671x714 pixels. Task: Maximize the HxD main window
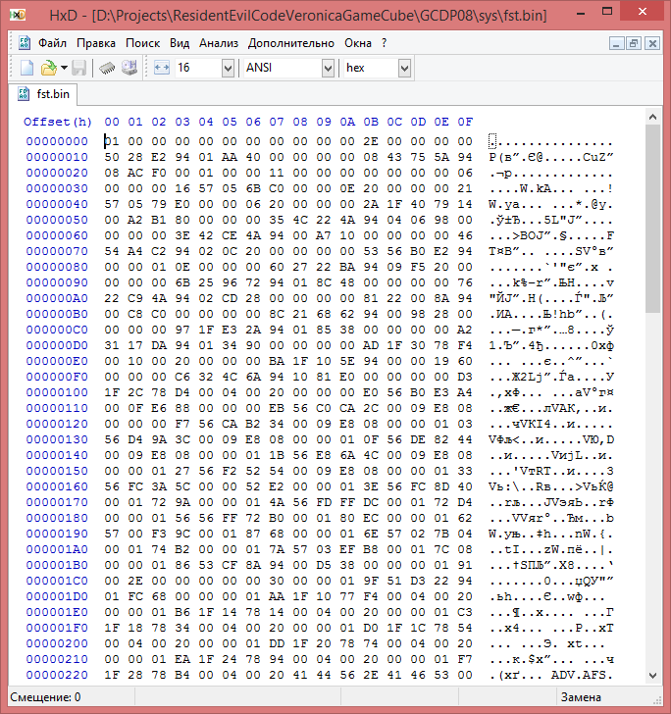[607, 12]
